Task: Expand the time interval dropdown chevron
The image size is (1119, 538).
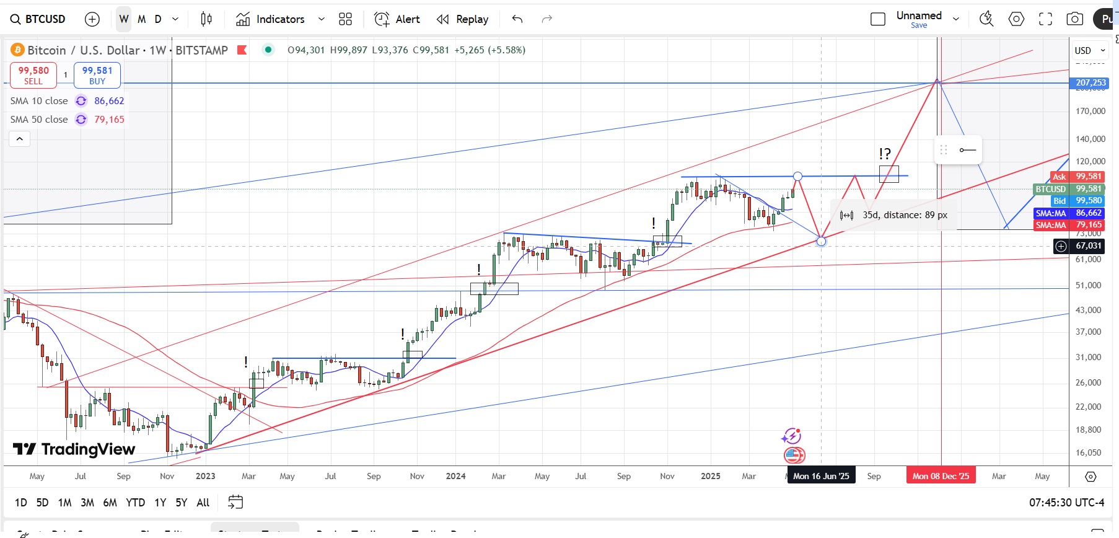Action: click(x=175, y=19)
